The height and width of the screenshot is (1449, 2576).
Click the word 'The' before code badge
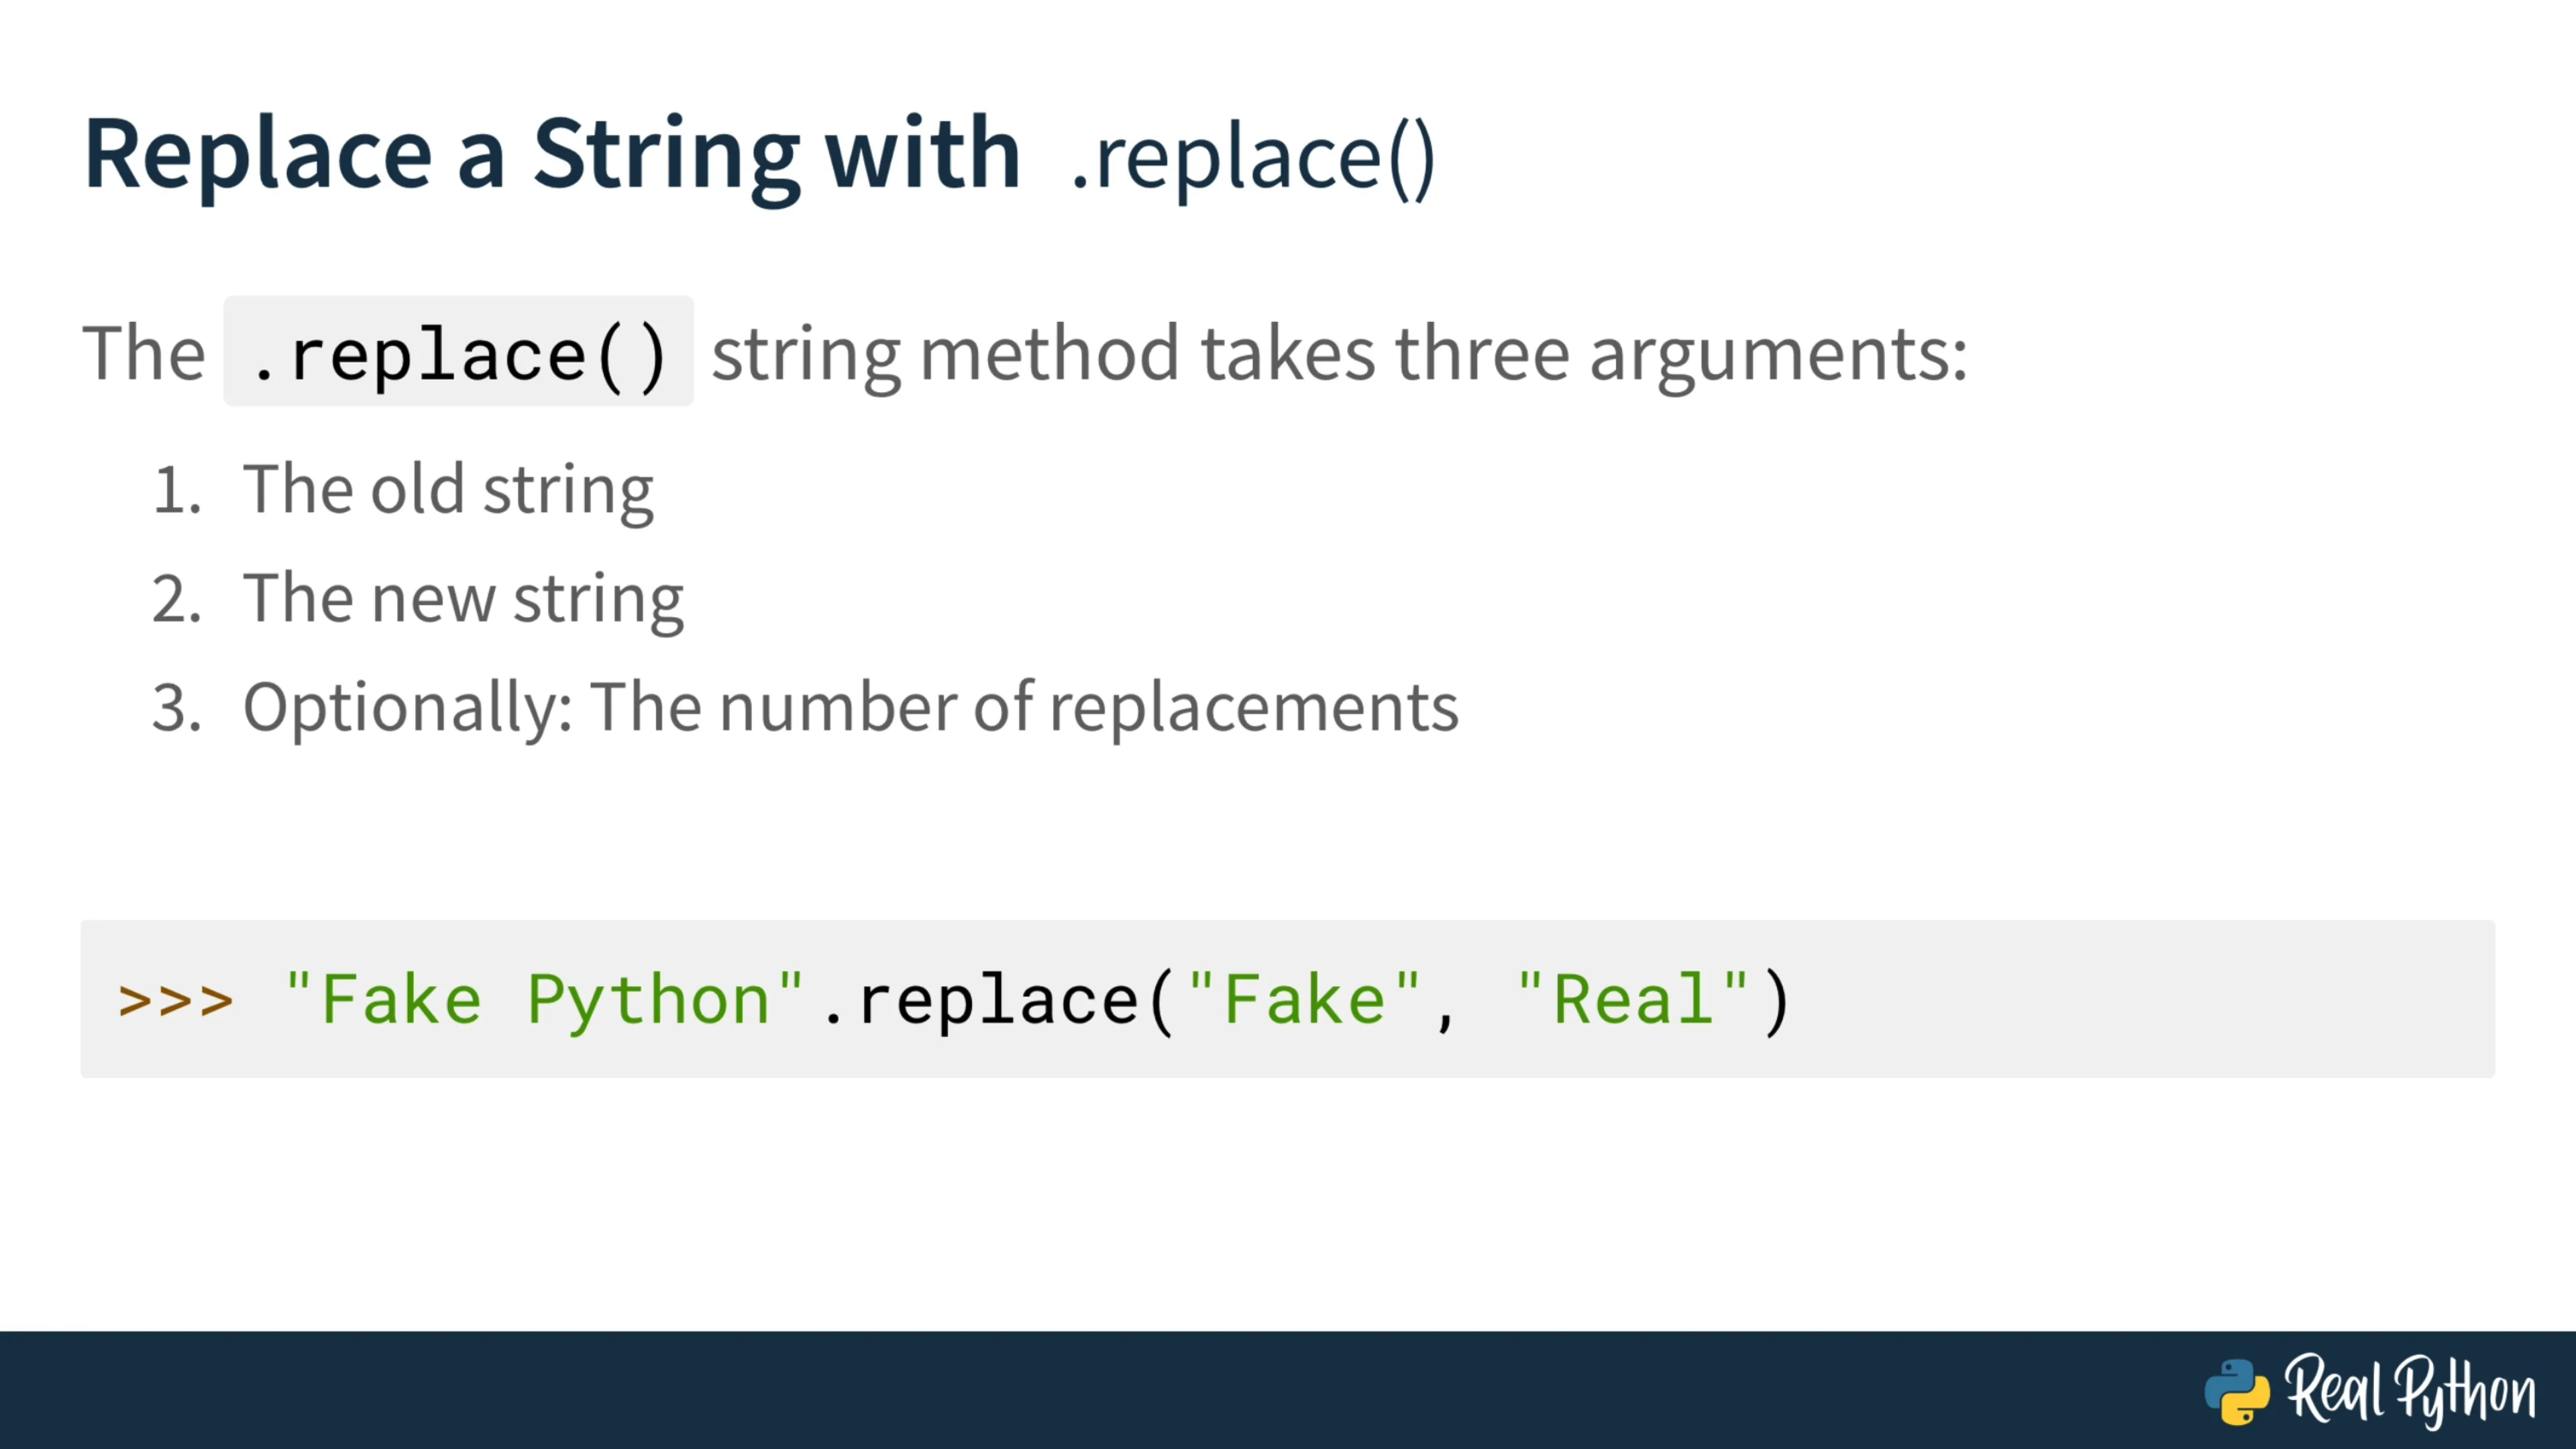click(x=144, y=353)
